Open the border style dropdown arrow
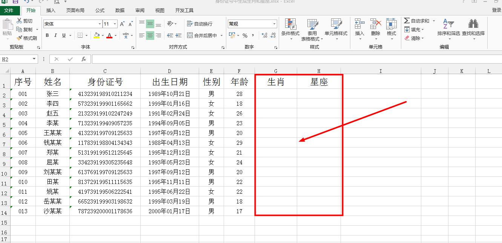 click(x=86, y=35)
